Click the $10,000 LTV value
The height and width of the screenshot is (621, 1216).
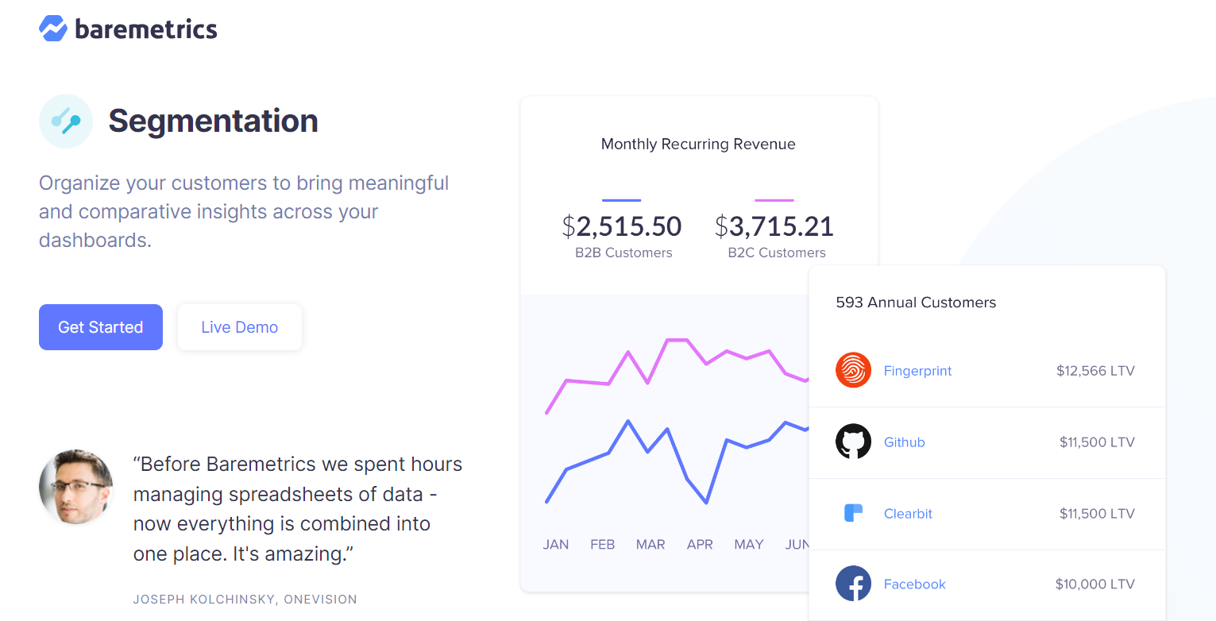coord(1095,584)
